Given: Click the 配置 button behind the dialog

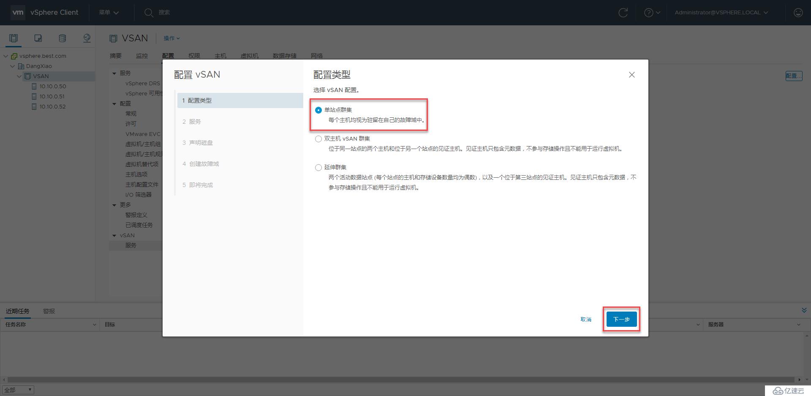Looking at the screenshot, I should point(794,76).
